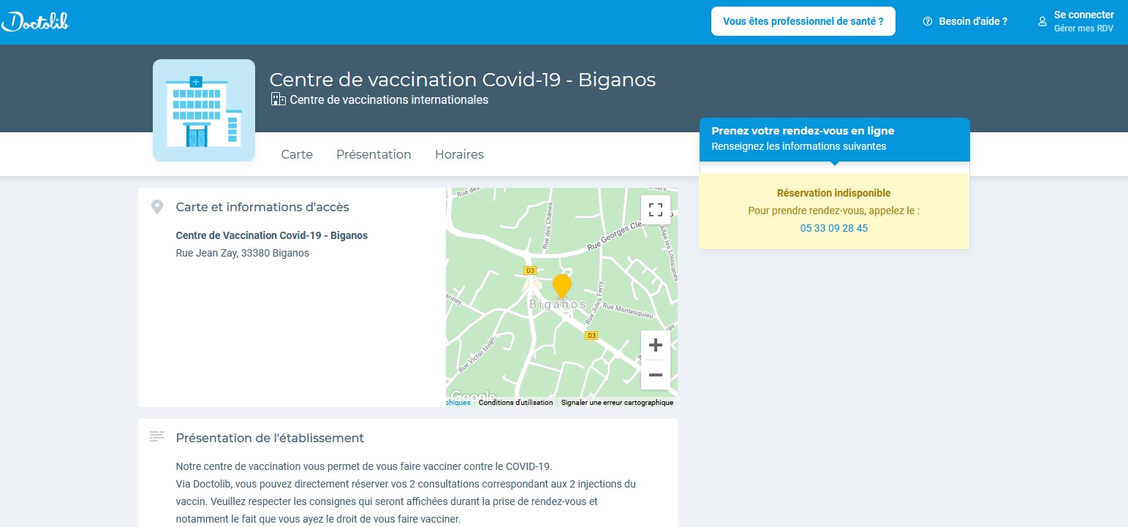Call phone number 05 33 09 28 45

(x=834, y=228)
